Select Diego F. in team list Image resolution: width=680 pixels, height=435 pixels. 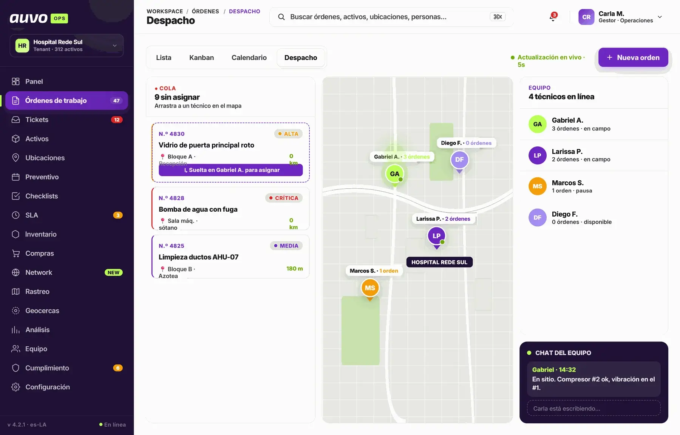(x=594, y=218)
